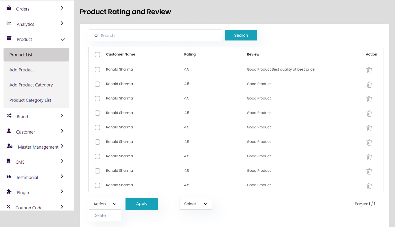Focus the Search text field
Viewport: 395px width, 227px height.
(156, 35)
